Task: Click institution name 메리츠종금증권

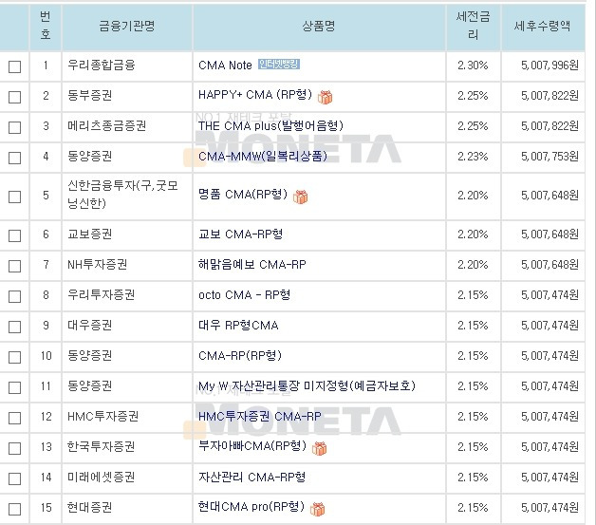Action: pyautogui.click(x=107, y=126)
